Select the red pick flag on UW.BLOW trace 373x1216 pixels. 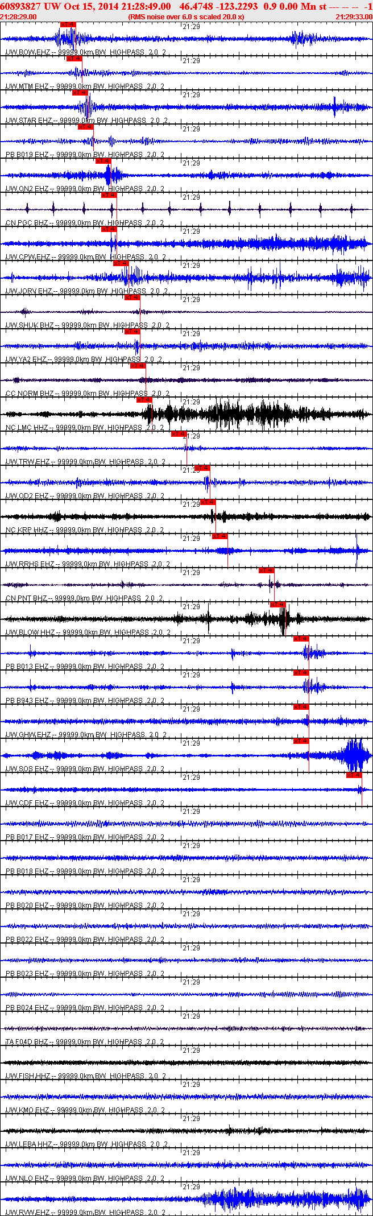(277, 605)
